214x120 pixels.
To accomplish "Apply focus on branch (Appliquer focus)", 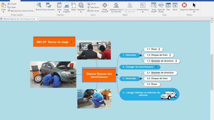I will 116,5.
